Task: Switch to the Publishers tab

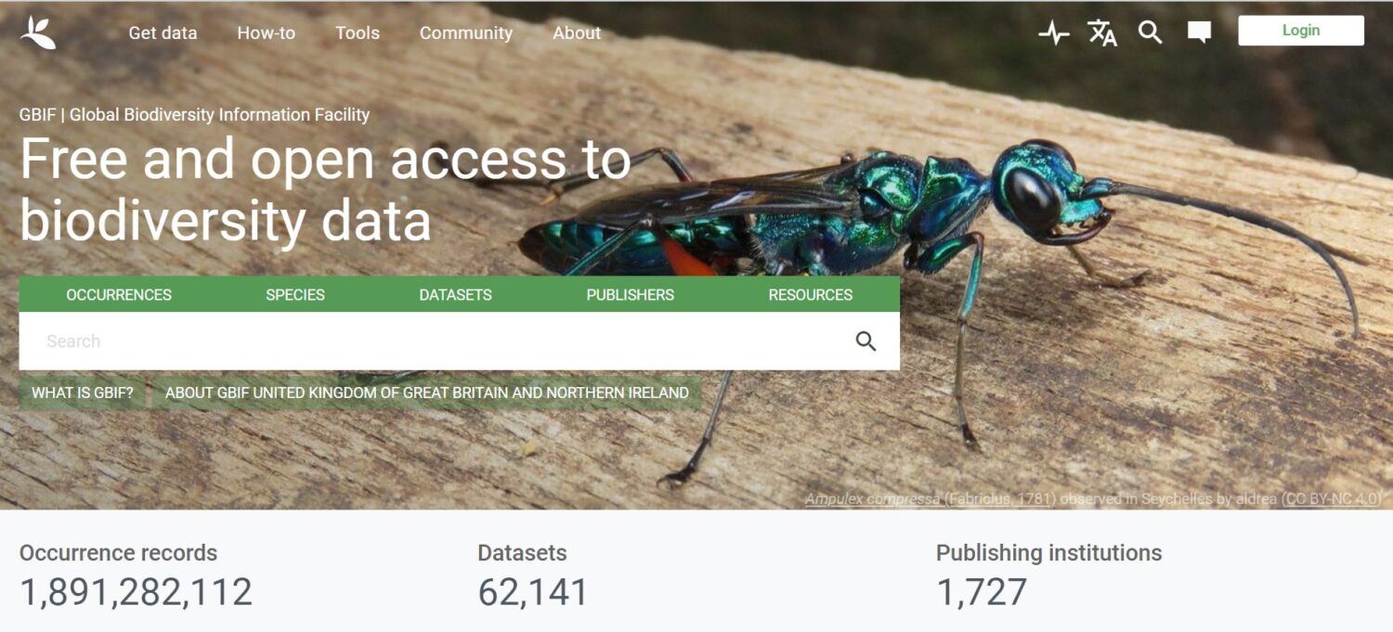Action: tap(631, 295)
